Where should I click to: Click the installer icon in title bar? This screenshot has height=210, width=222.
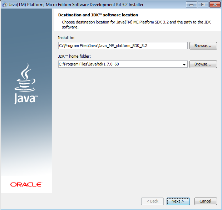[5, 5]
